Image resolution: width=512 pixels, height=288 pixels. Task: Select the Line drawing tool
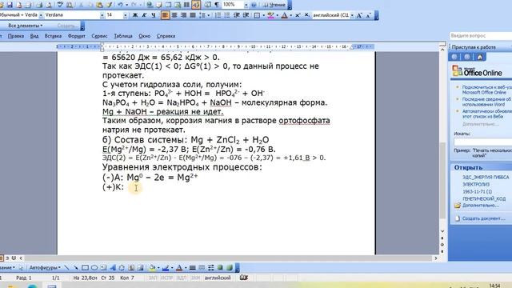[66, 268]
